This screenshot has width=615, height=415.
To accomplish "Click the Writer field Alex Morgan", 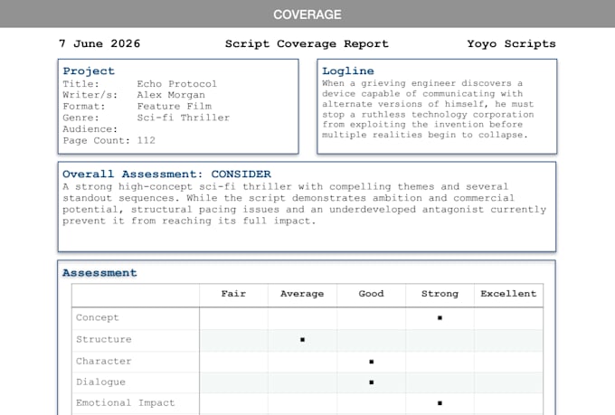I will pyautogui.click(x=171, y=95).
